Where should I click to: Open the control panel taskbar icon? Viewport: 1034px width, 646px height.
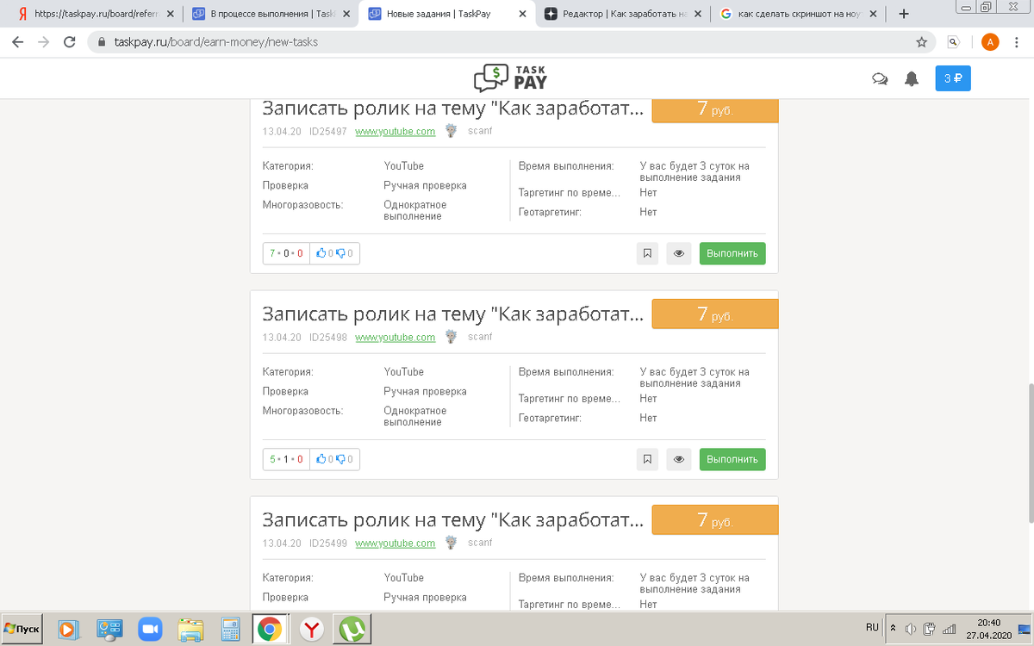[x=110, y=629]
